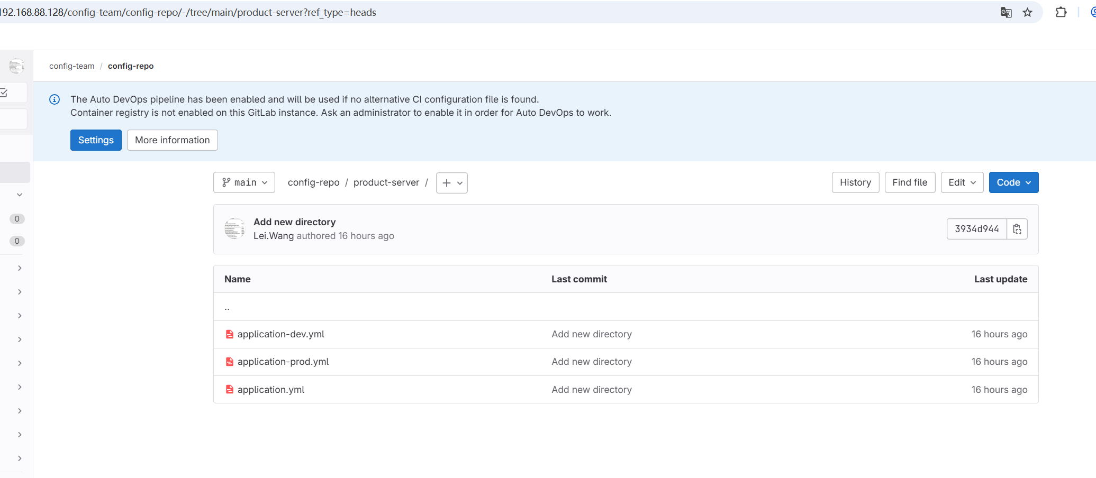
Task: Click the info icon in the Auto DevOps banner
Action: [55, 99]
